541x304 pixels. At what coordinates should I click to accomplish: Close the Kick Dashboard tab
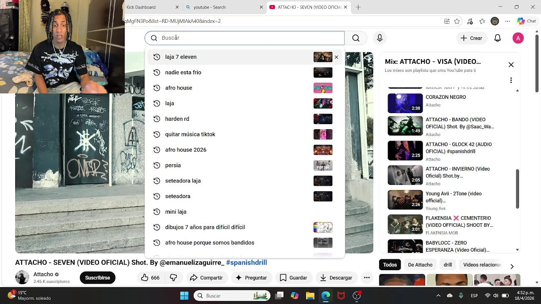pos(177,7)
